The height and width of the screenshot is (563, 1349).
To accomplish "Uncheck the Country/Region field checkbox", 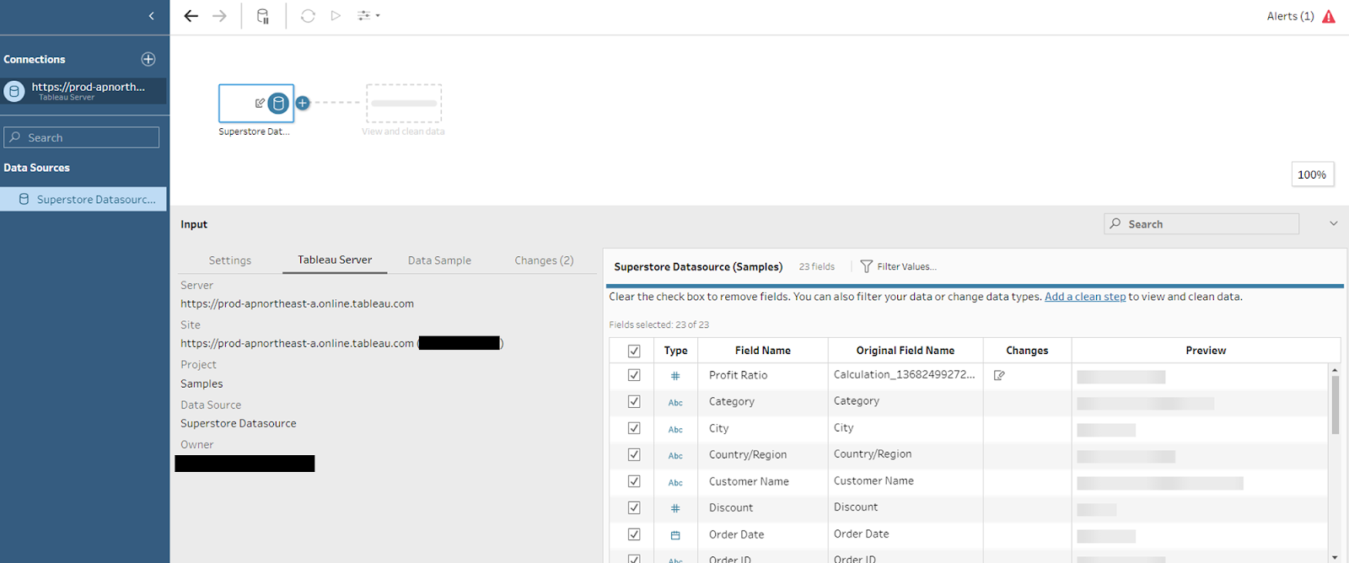I will 634,454.
